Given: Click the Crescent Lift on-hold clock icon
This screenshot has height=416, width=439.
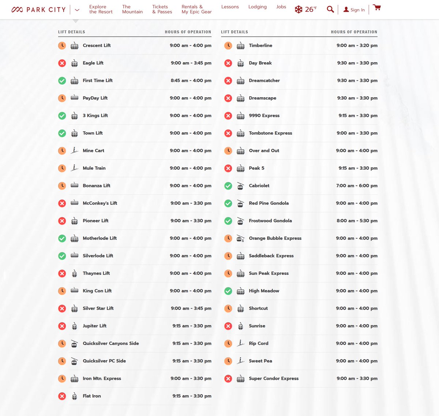Looking at the screenshot, I should pos(62,46).
